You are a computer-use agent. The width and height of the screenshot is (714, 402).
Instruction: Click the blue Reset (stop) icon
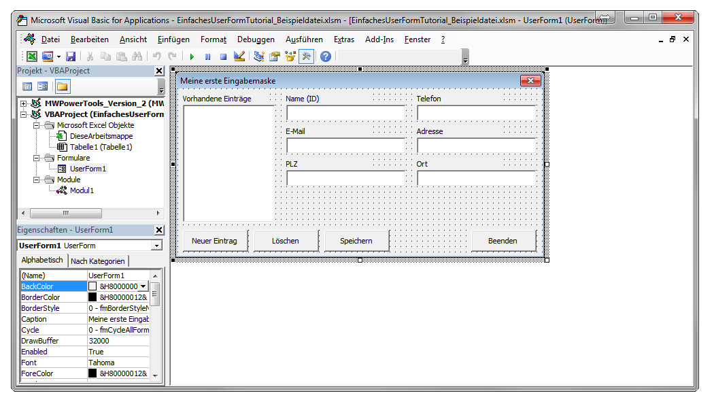(x=223, y=56)
